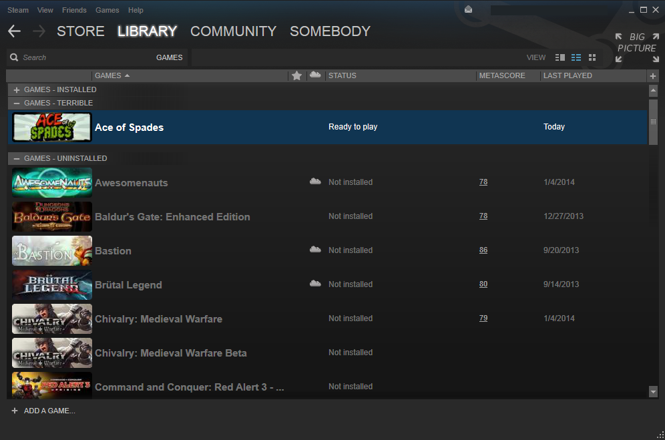The width and height of the screenshot is (665, 440).
Task: Sort by favorites star column
Action: 297,75
